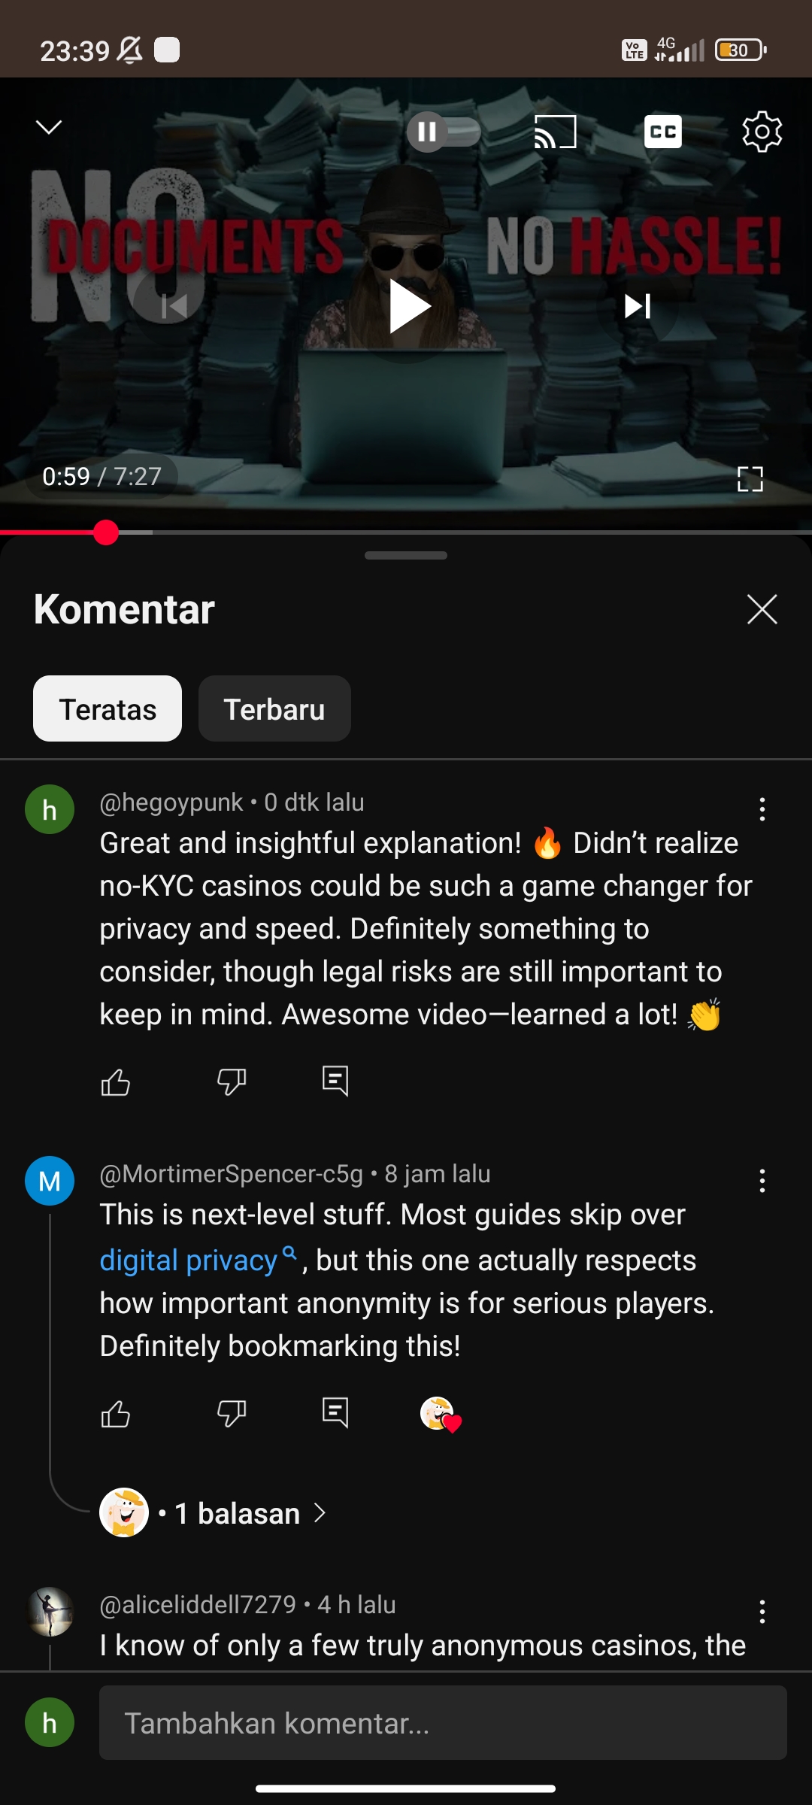Dislike the @hegoypunk comment
Image resolution: width=812 pixels, height=1805 pixels.
point(232,1081)
